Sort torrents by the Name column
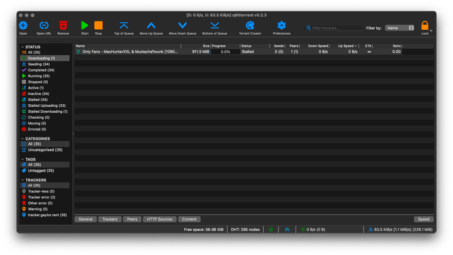 pos(128,46)
